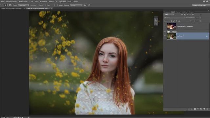210x118 pixels.
Task: Switch to the first document tab
Action: 12,8
